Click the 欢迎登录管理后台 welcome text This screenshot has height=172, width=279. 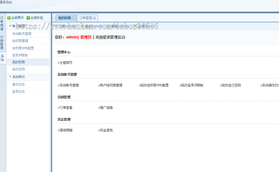110,37
